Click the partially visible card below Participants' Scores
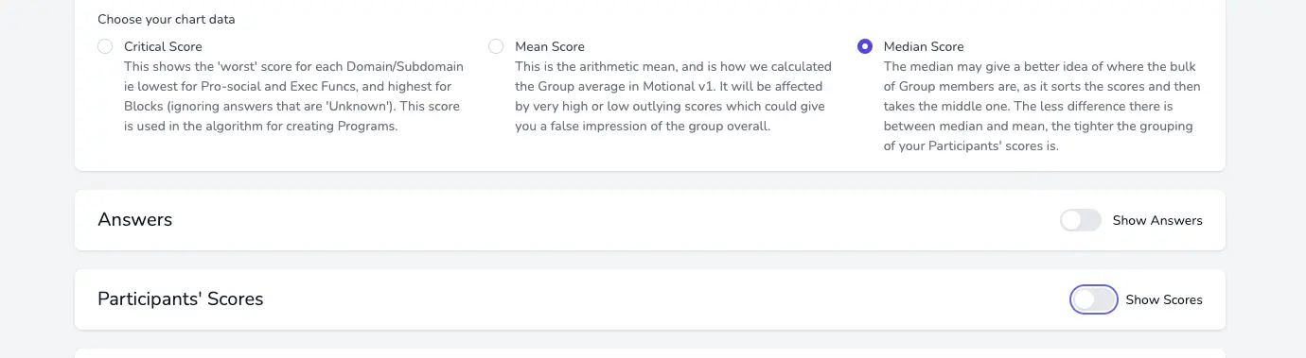 click(x=650, y=353)
